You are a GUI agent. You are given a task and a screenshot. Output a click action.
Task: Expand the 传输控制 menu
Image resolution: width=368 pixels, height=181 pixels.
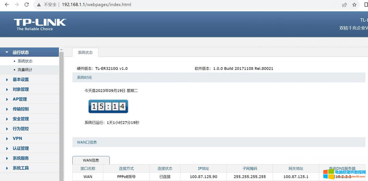pyautogui.click(x=29, y=109)
